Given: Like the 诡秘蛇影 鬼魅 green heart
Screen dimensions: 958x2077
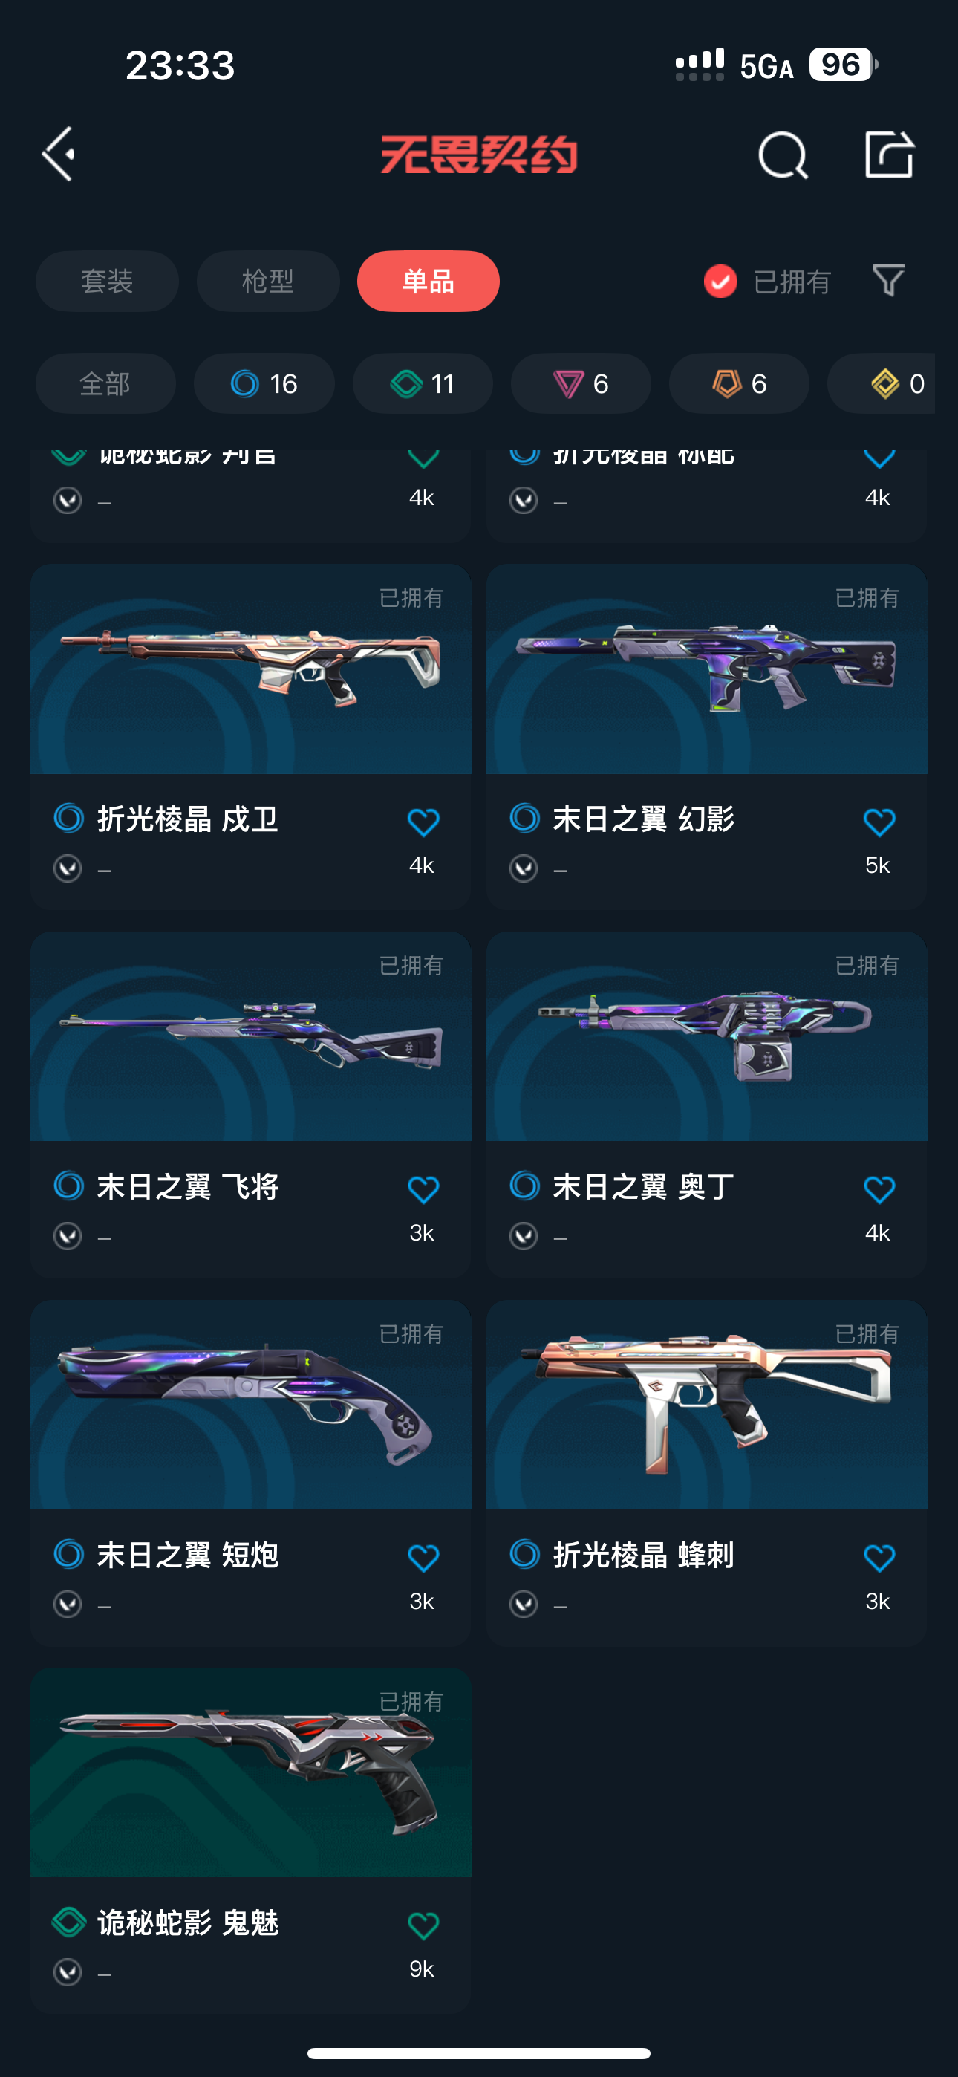Looking at the screenshot, I should tap(423, 1925).
